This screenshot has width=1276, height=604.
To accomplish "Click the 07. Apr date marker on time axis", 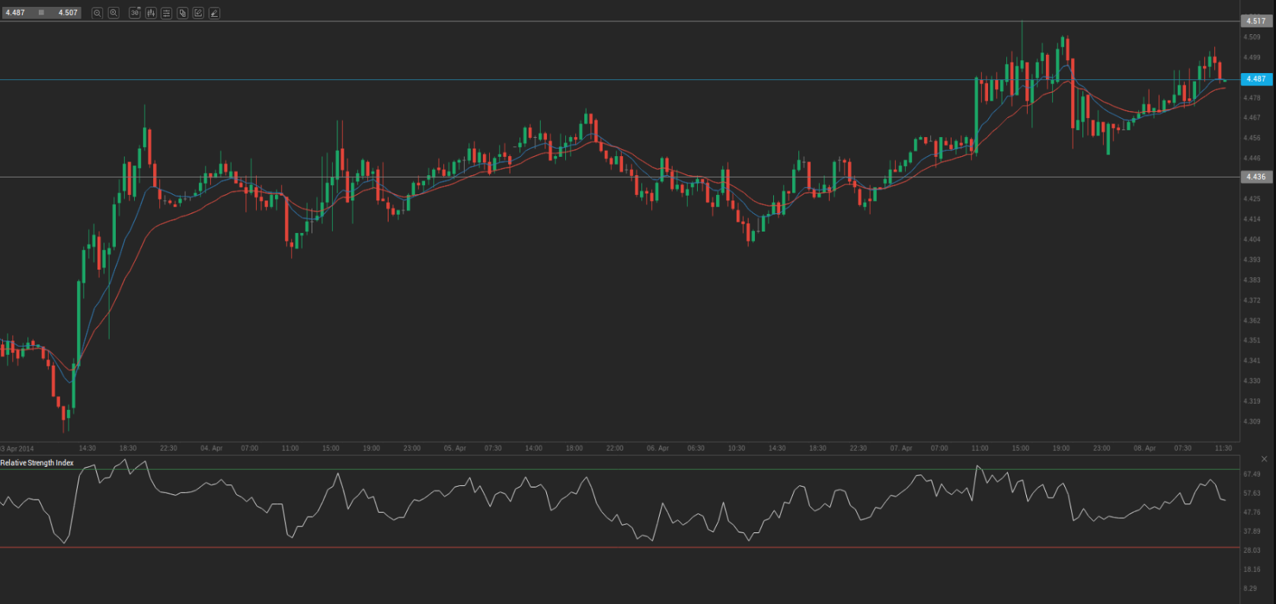I will click(x=900, y=449).
